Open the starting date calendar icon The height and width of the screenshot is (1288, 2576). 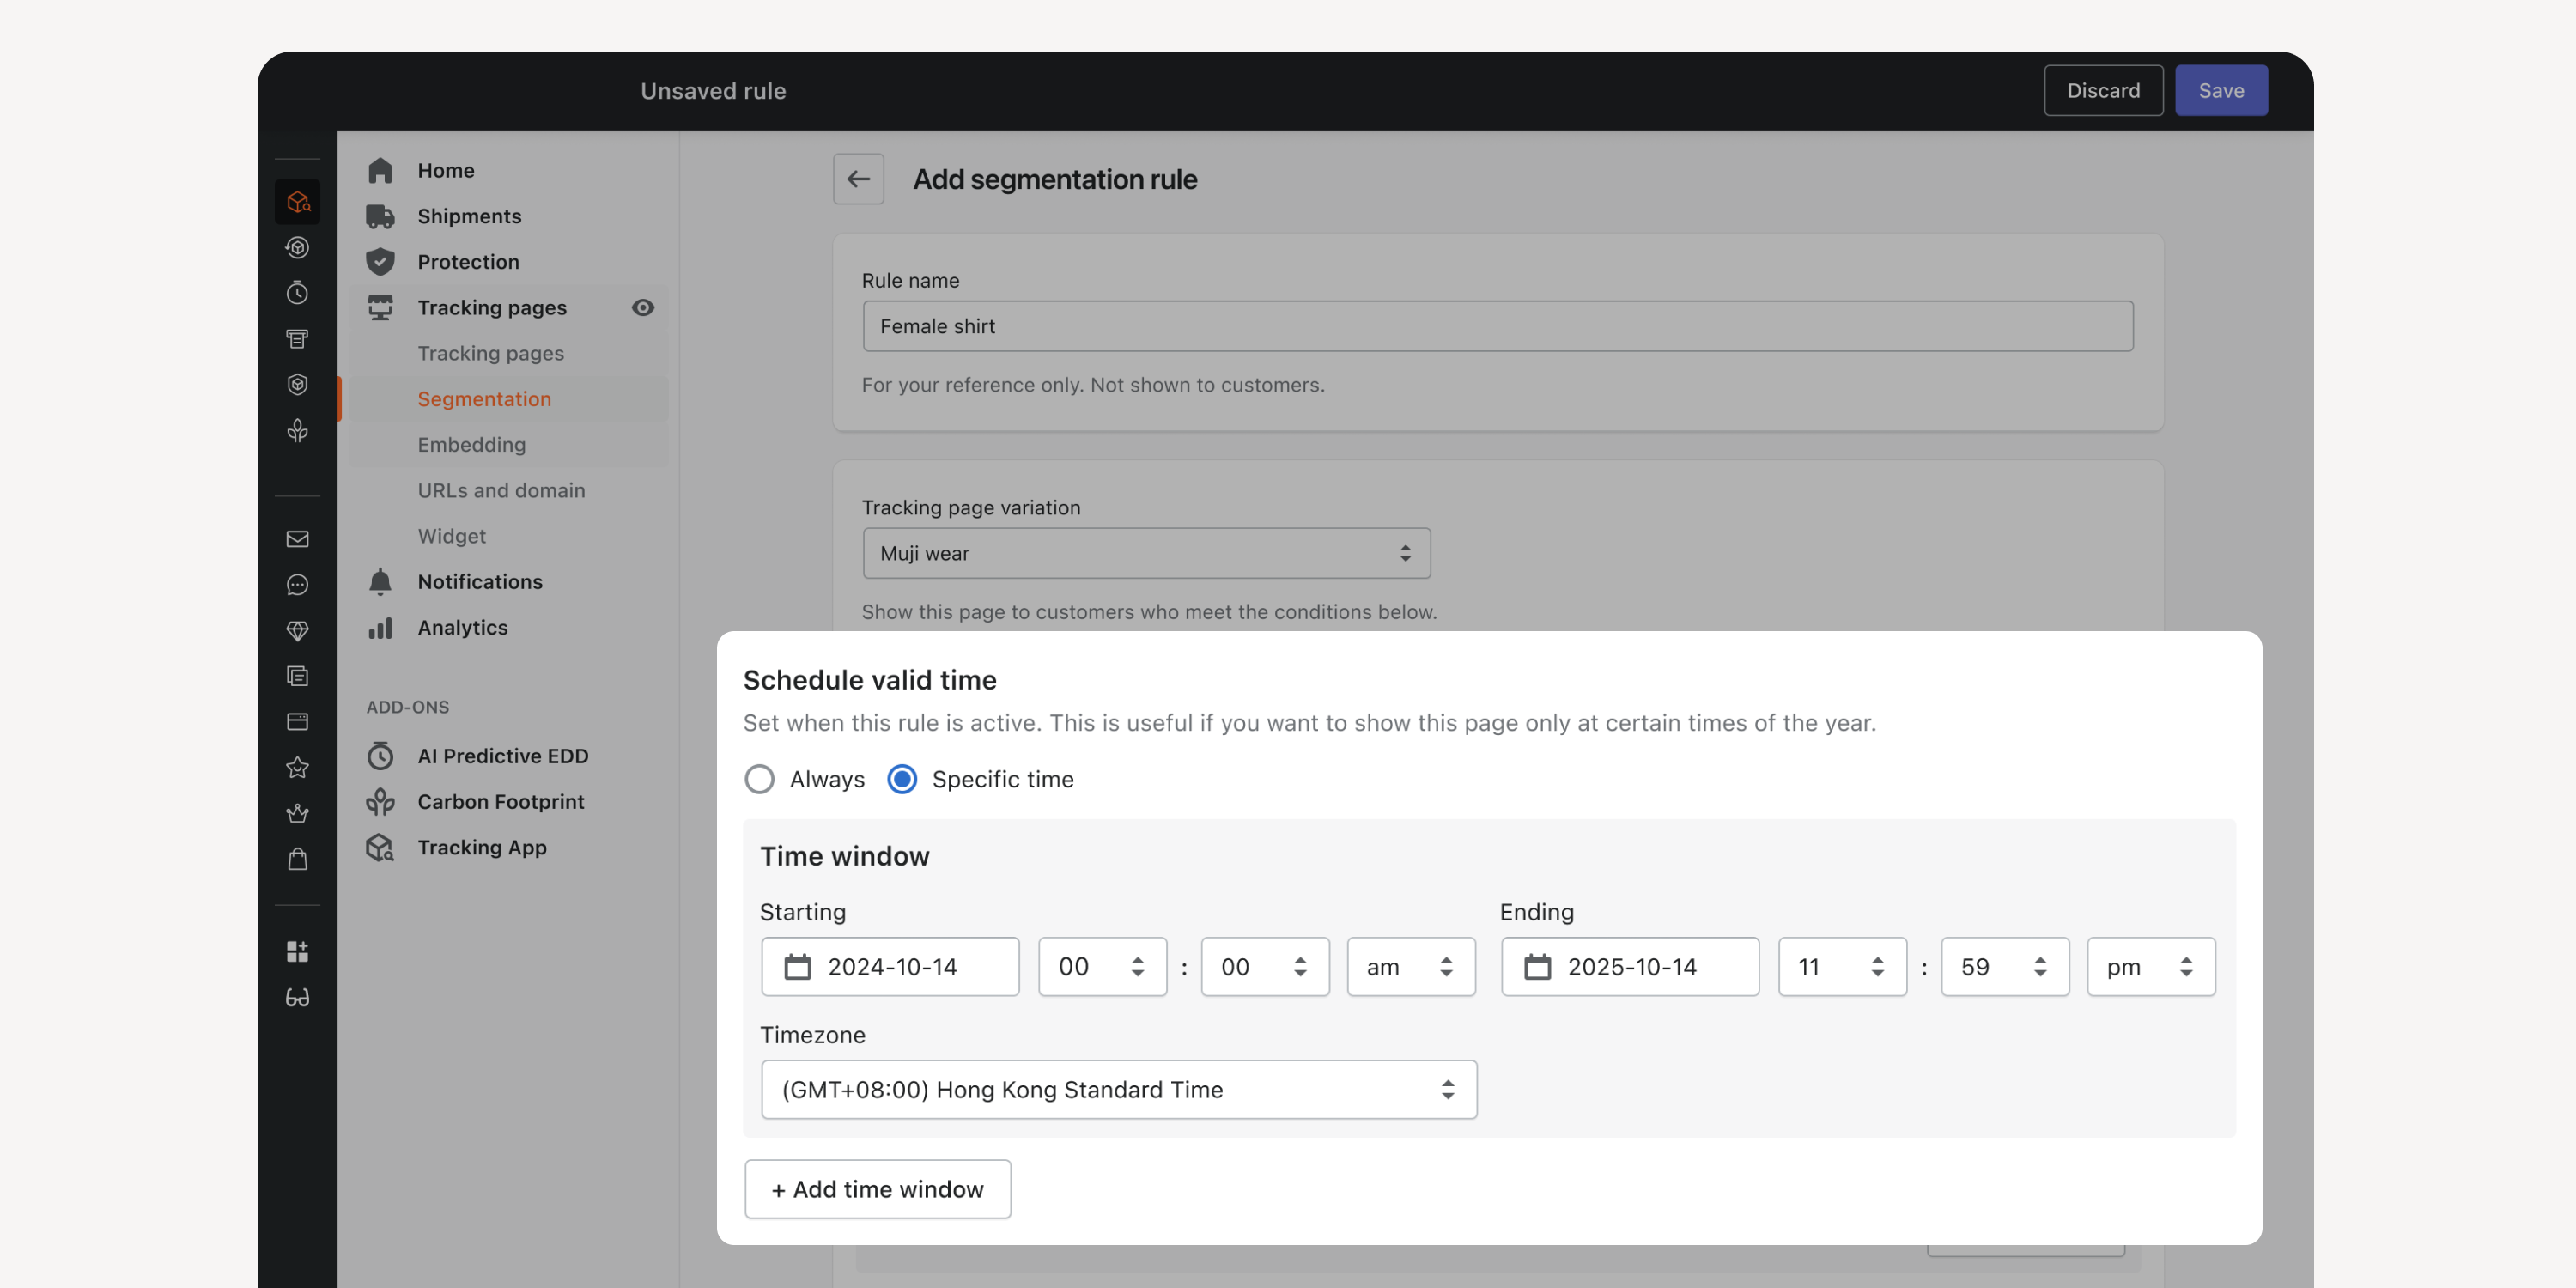point(797,967)
